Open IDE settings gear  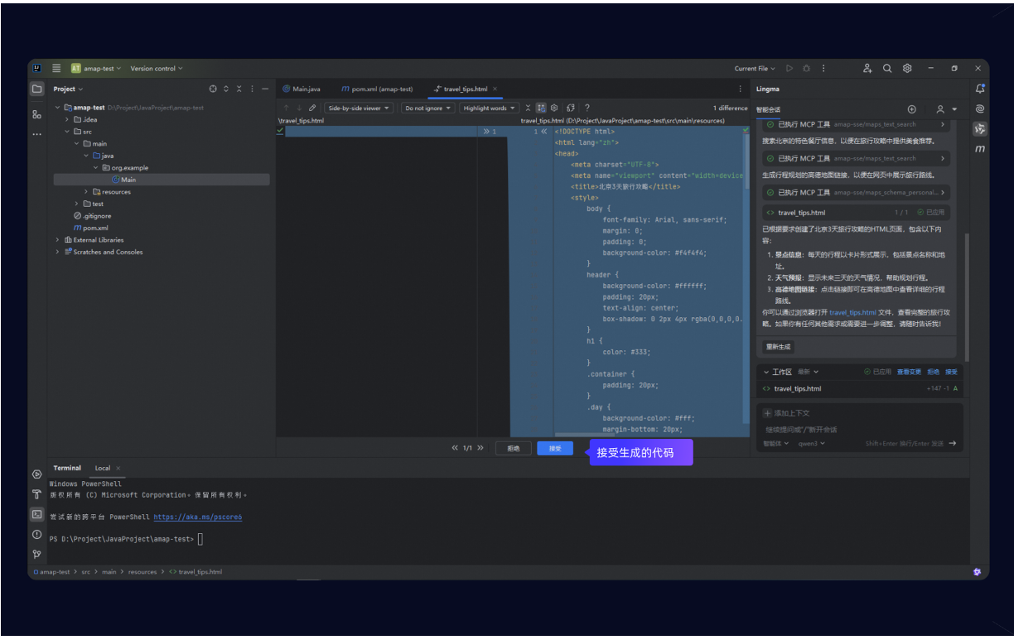coord(907,69)
